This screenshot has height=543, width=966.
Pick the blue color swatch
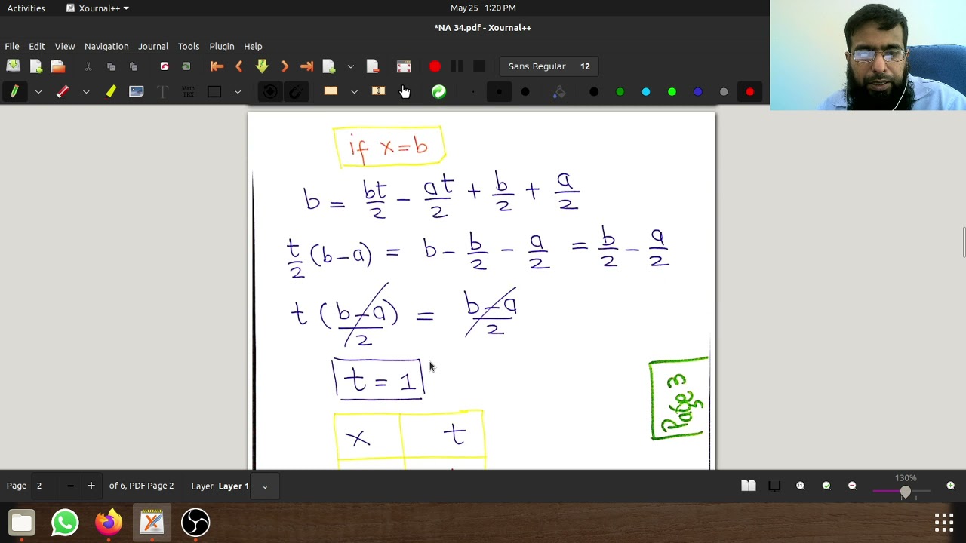point(698,92)
